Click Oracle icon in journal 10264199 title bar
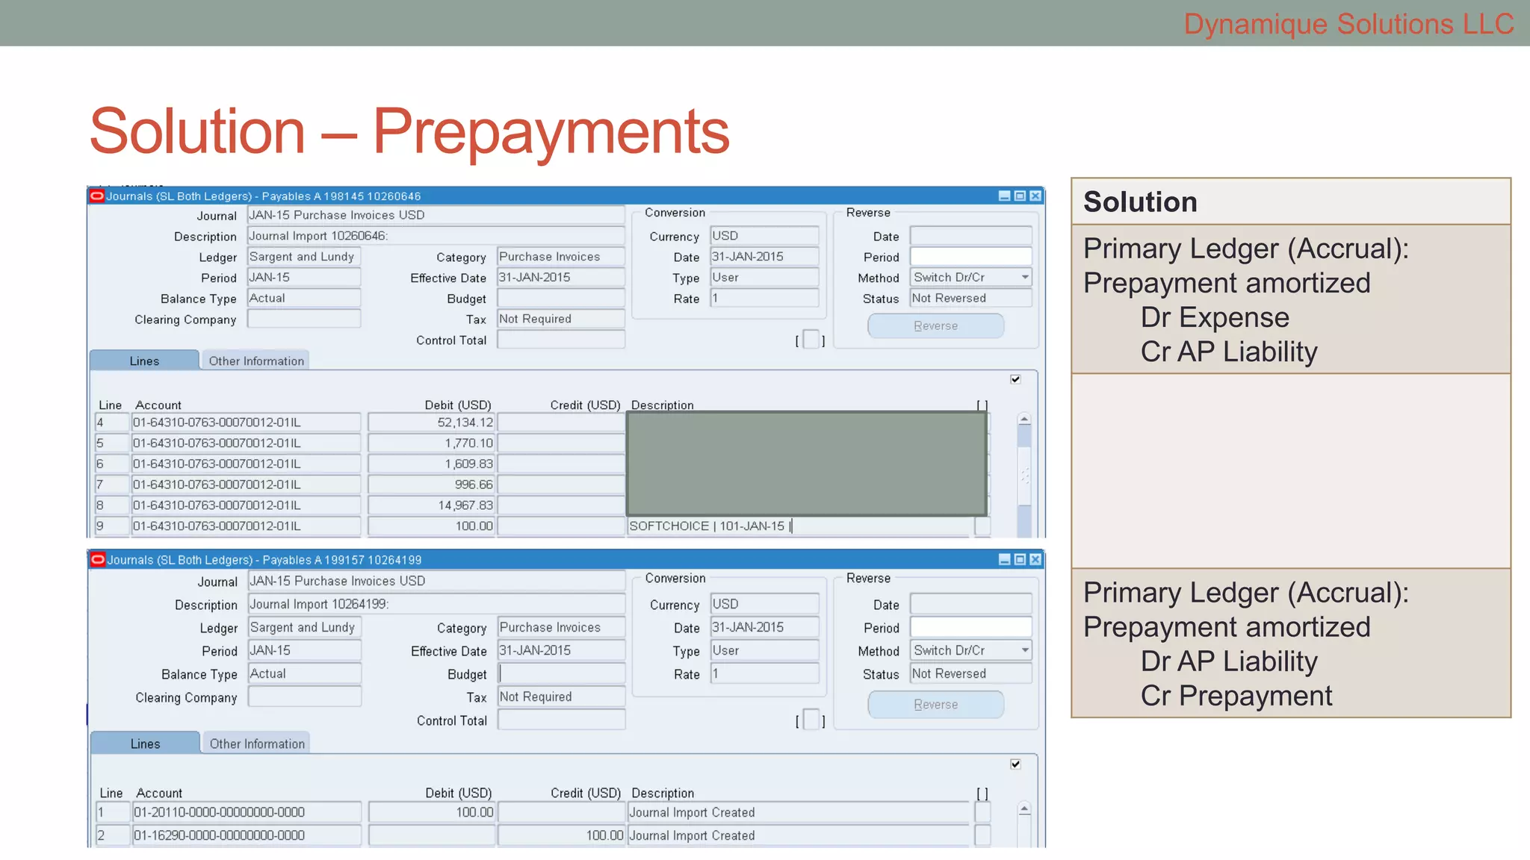 [98, 560]
